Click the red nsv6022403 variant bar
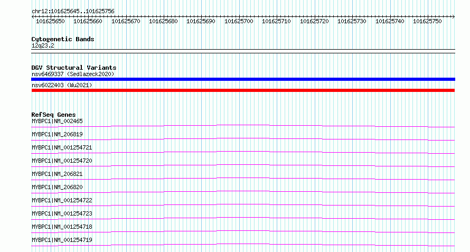Viewport: 470px width, 252px height. 243,90
